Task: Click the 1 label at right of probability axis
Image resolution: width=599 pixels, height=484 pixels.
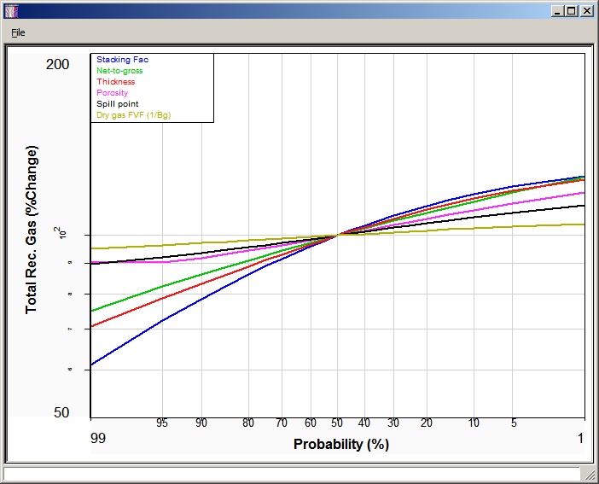Action: coord(580,438)
